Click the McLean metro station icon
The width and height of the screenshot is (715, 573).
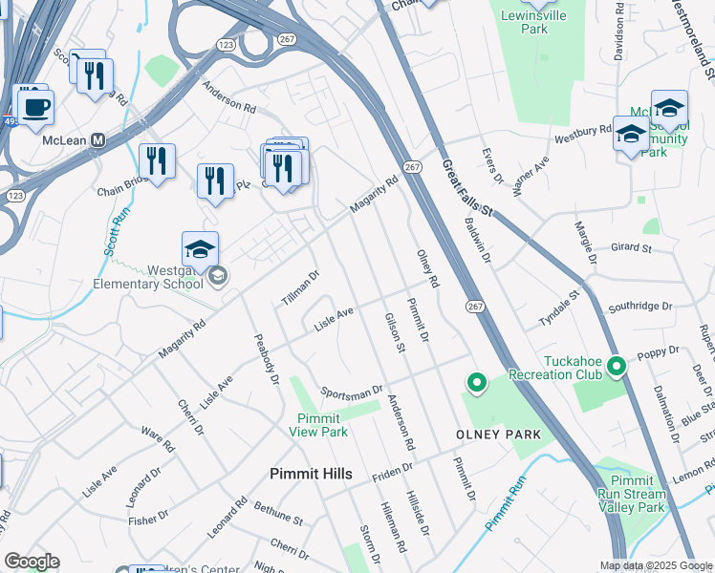(x=98, y=140)
